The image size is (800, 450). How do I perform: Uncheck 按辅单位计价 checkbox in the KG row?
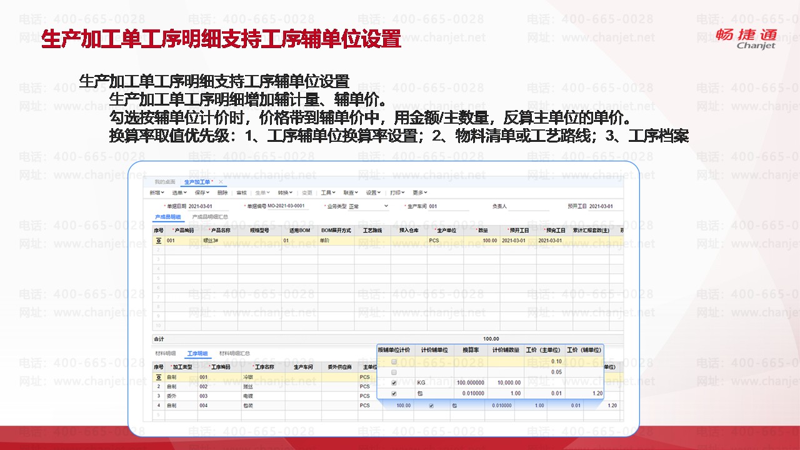pos(394,382)
